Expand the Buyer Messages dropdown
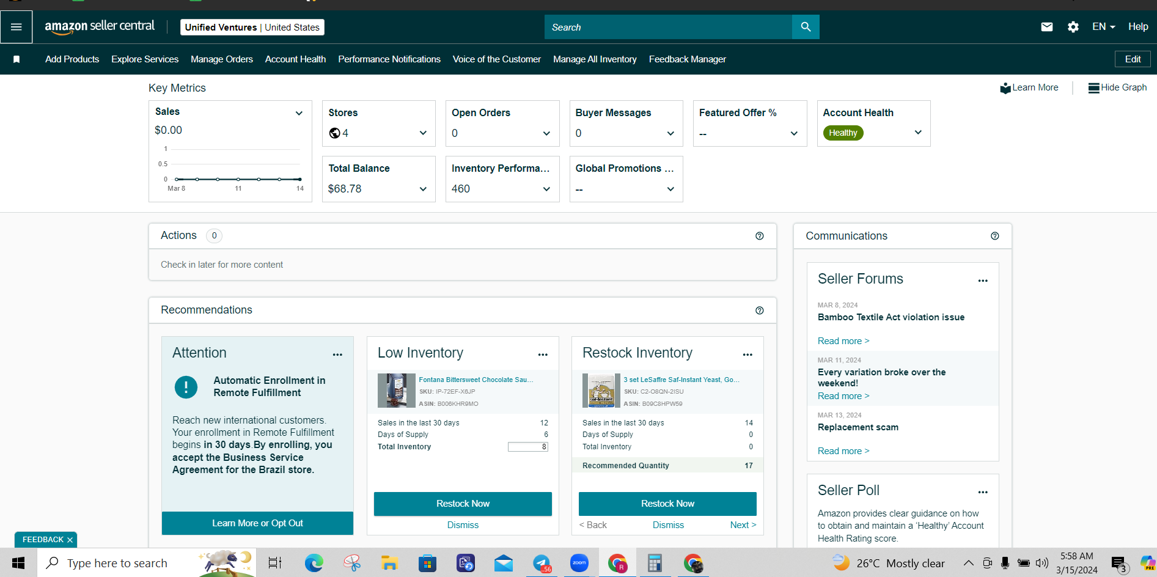The height and width of the screenshot is (577, 1157). click(x=670, y=133)
